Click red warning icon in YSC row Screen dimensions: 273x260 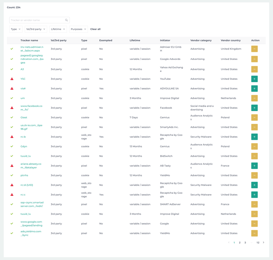pyautogui.click(x=12, y=79)
